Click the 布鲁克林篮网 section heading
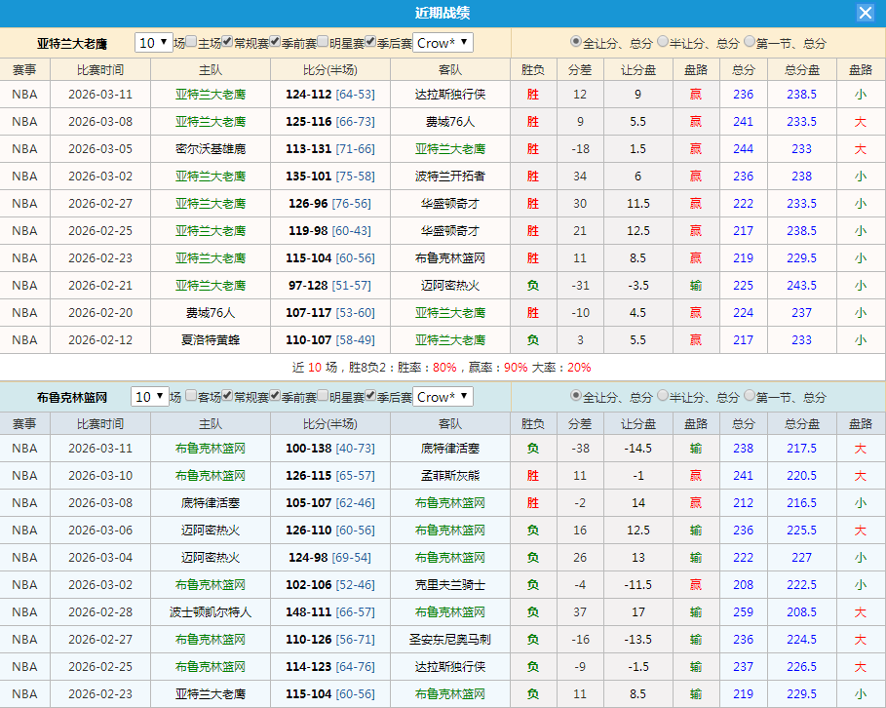The image size is (886, 708). [x=74, y=396]
